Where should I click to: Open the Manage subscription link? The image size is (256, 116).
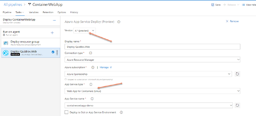pos(104,67)
